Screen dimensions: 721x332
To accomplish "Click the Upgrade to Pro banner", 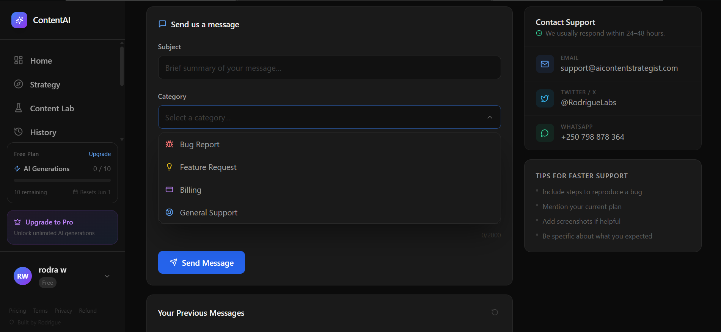I will 62,227.
